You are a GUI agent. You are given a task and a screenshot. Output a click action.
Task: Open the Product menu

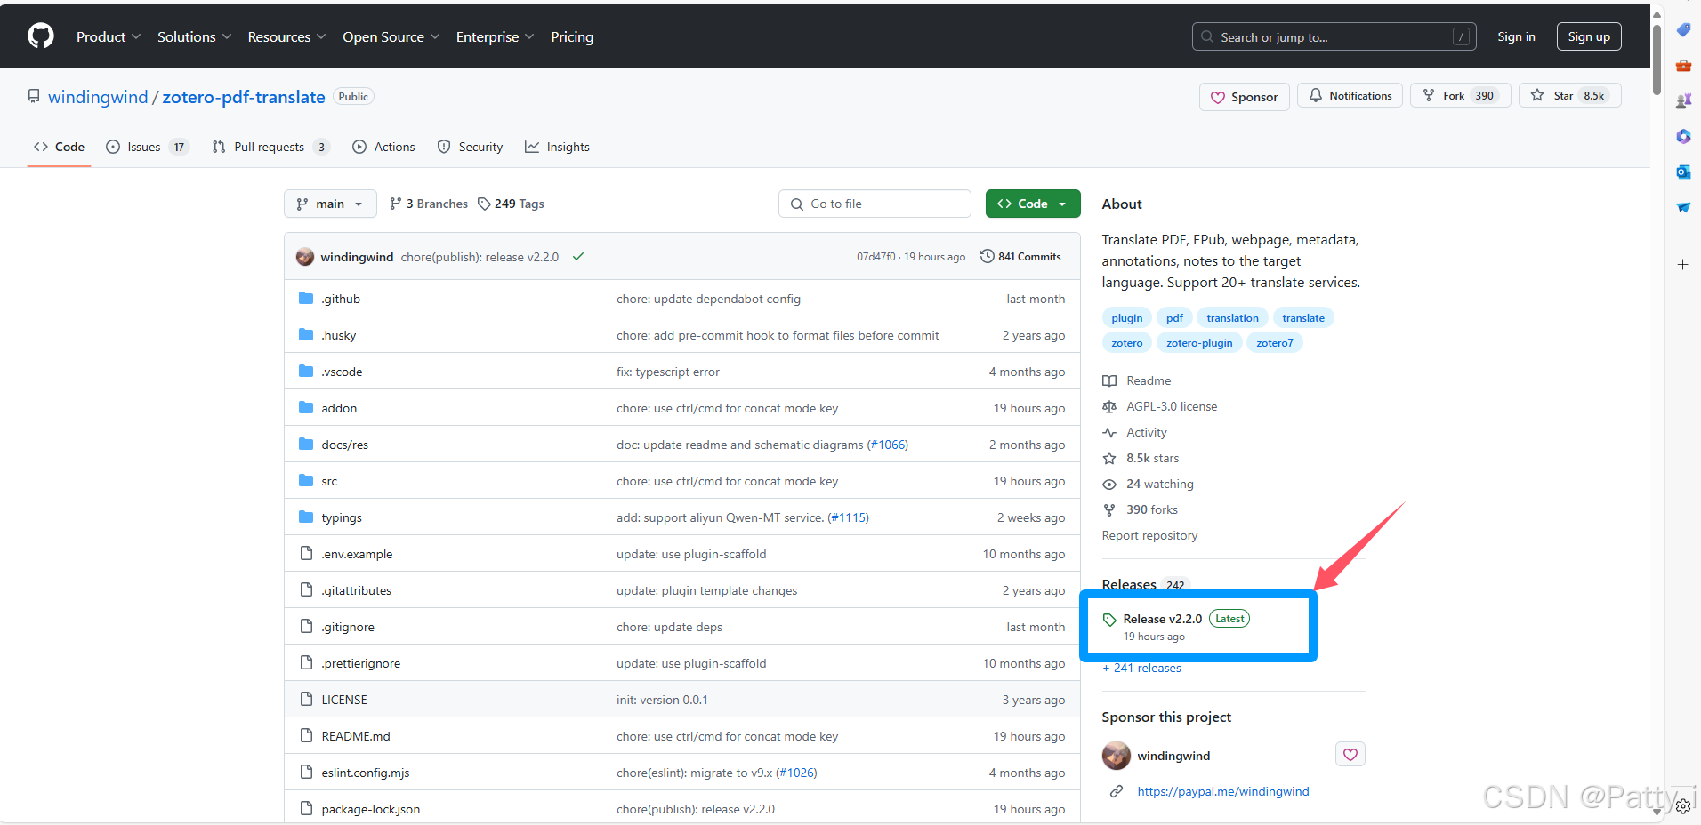(109, 36)
